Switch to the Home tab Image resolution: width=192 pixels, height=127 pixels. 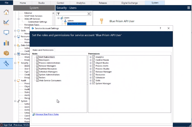(x=23, y=3)
